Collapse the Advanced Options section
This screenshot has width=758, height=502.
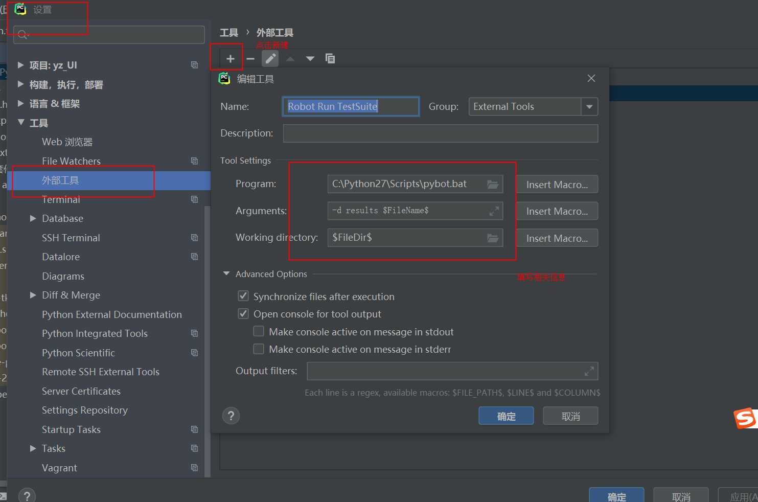[x=226, y=274]
